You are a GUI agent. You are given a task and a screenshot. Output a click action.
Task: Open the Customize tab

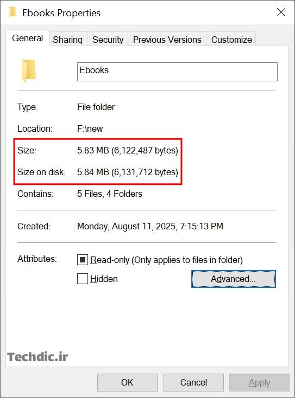231,40
